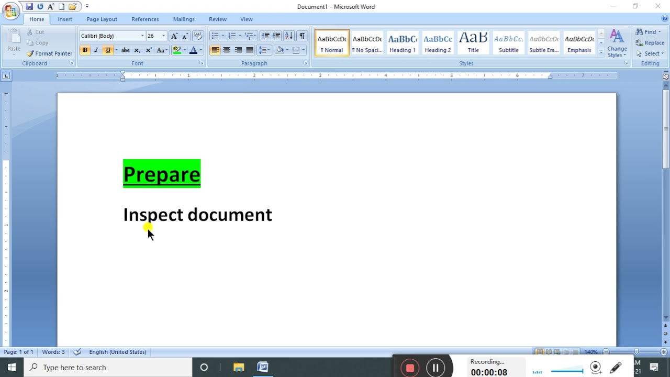Click the Borders icon
The image size is (670, 377).
click(x=296, y=50)
